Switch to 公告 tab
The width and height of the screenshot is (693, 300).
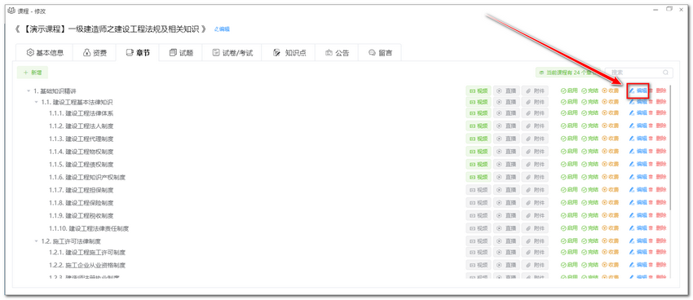click(x=338, y=52)
